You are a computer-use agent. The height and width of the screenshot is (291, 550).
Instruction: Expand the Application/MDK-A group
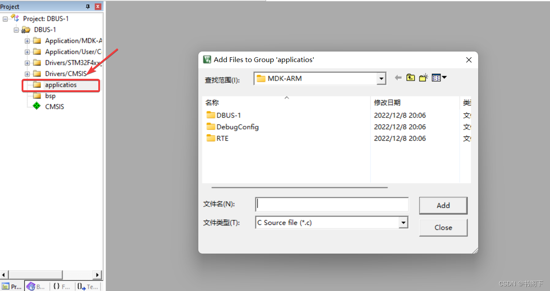pyautogui.click(x=27, y=40)
